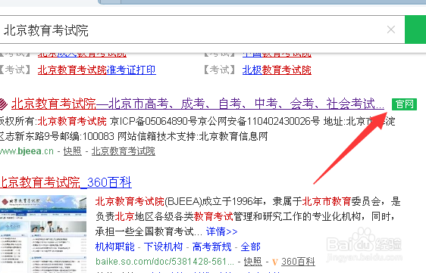Click the orange V verification icon
The image size is (426, 273).
(275, 262)
